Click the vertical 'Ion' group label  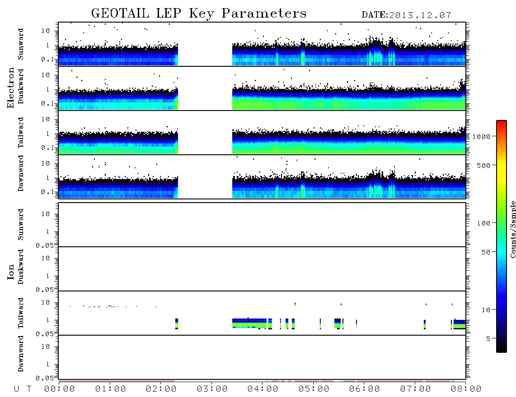(x=11, y=272)
